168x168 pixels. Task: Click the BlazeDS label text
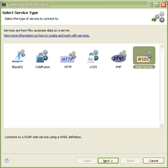(18, 67)
